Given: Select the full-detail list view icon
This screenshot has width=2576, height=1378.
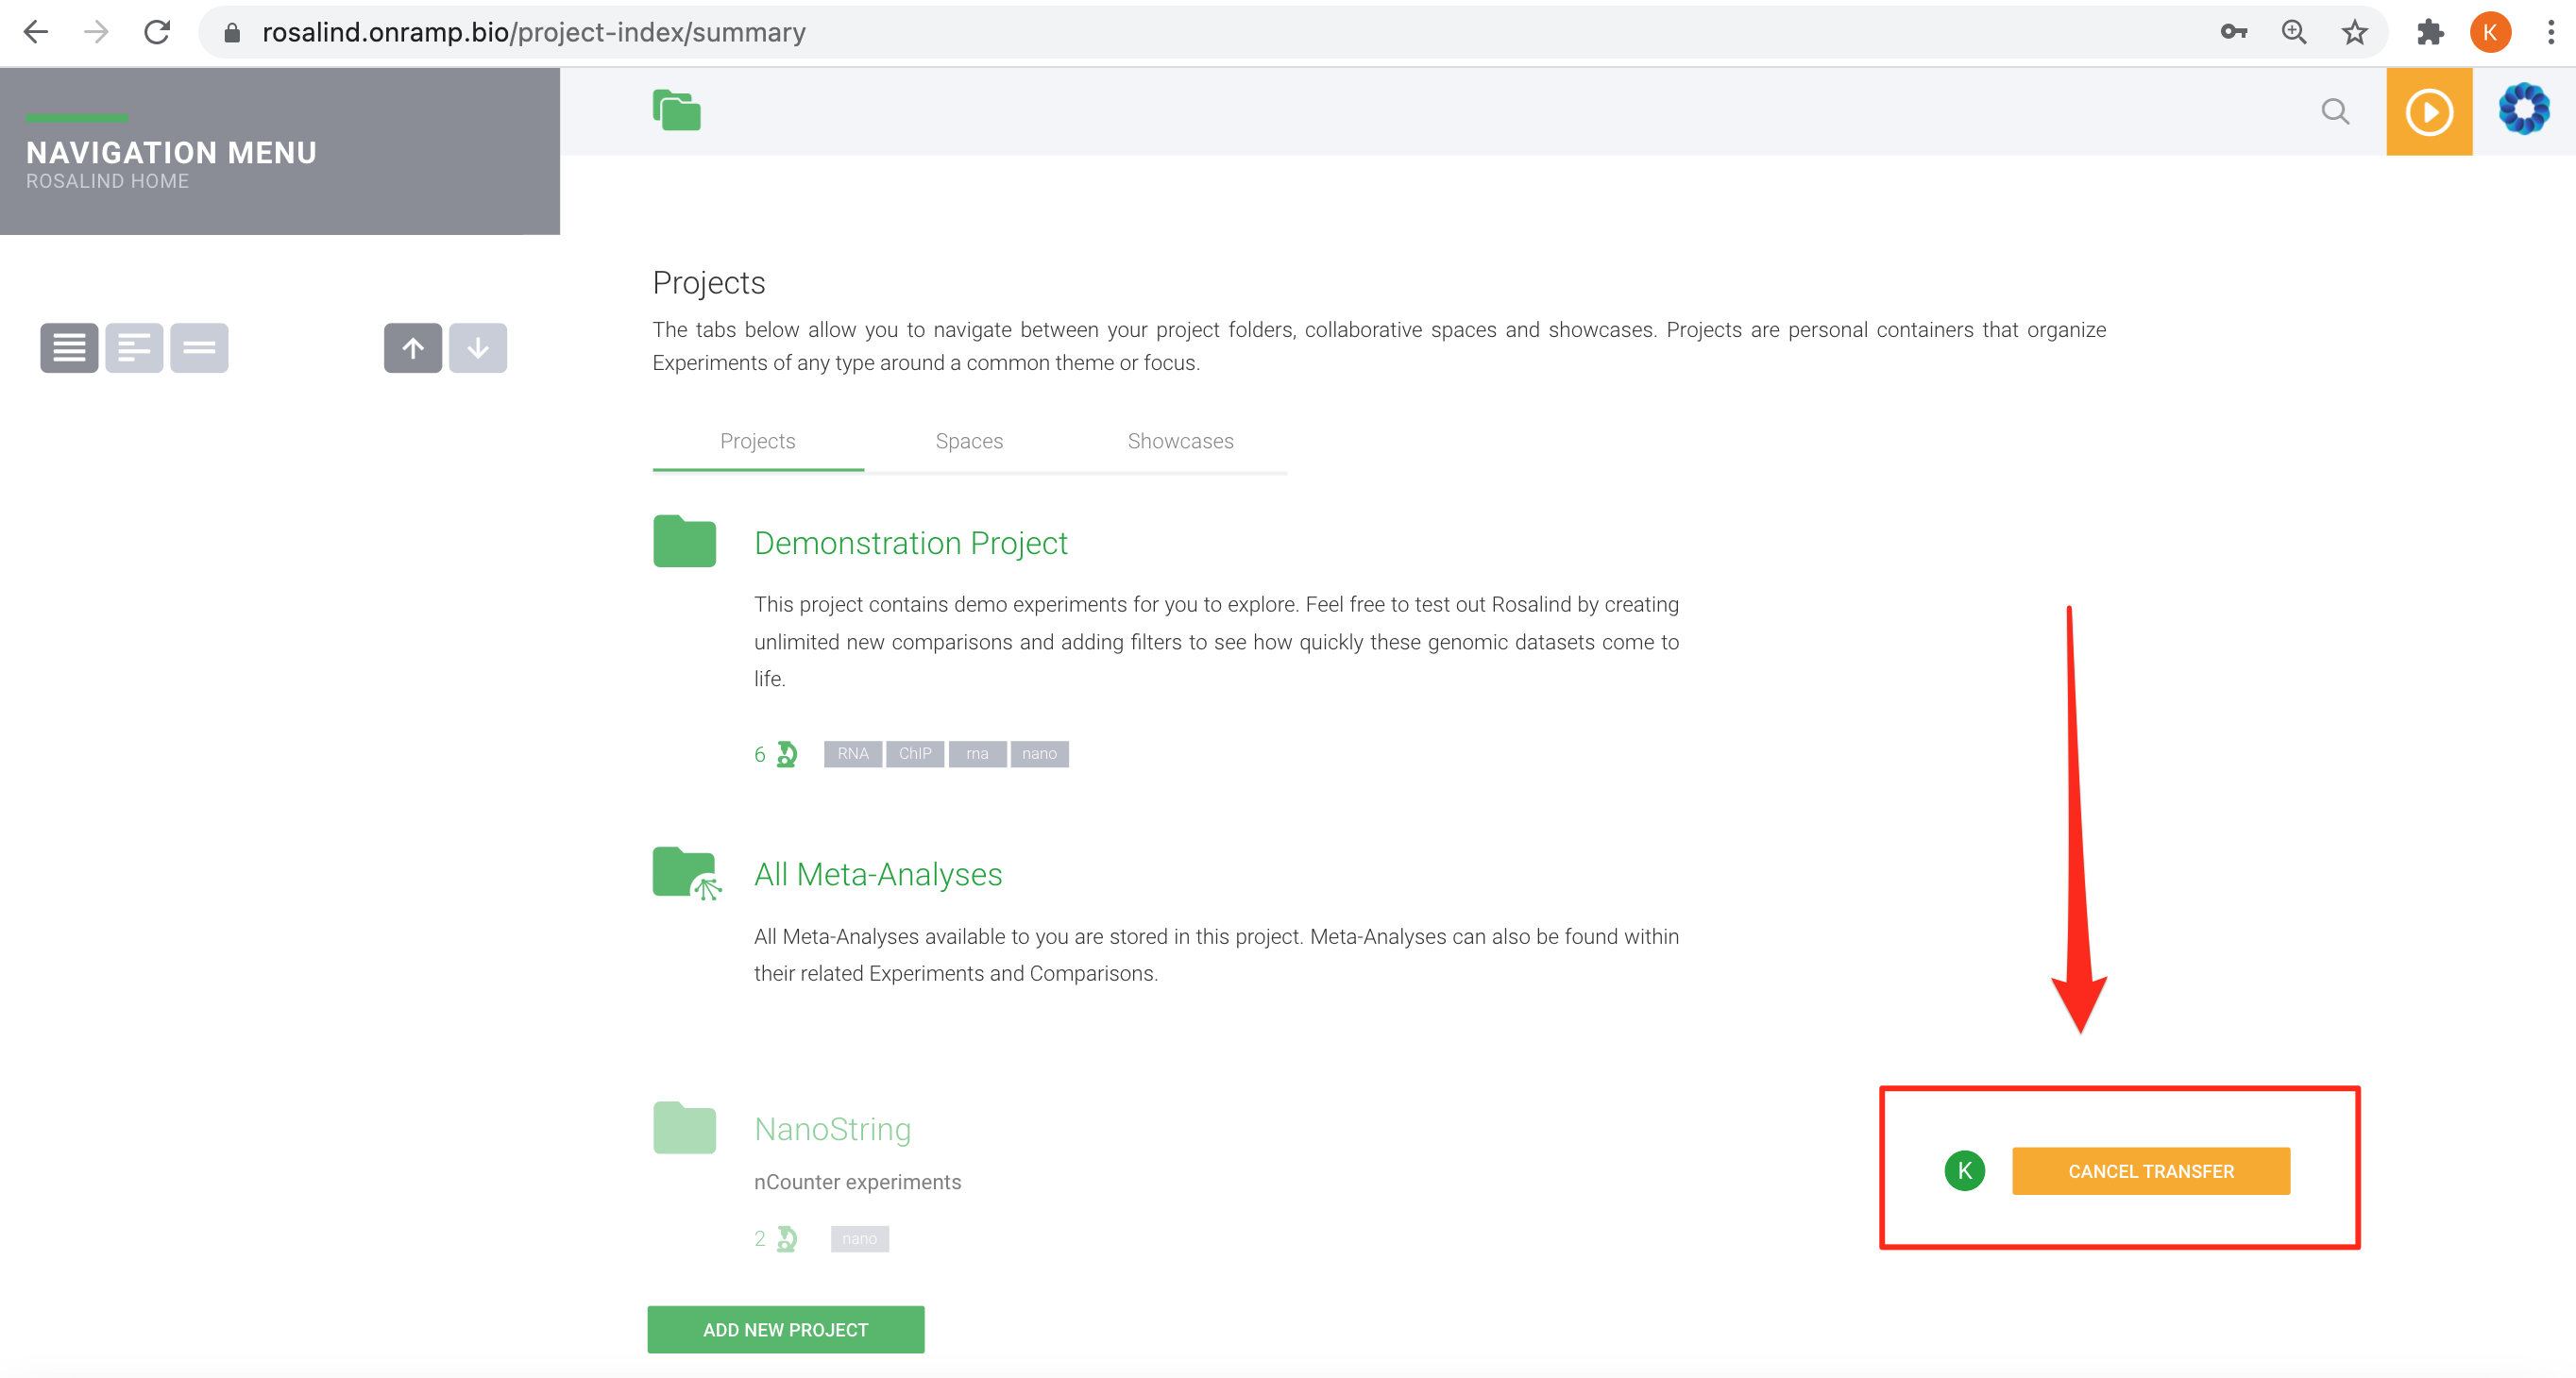Looking at the screenshot, I should tap(69, 347).
